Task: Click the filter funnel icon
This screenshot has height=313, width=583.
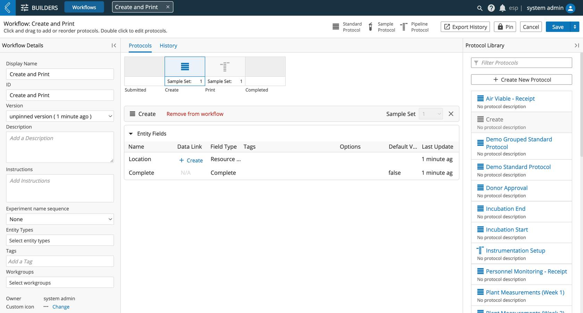Action: (476, 63)
